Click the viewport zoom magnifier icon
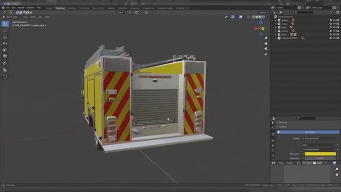The width and height of the screenshot is (341, 192). (266, 38)
